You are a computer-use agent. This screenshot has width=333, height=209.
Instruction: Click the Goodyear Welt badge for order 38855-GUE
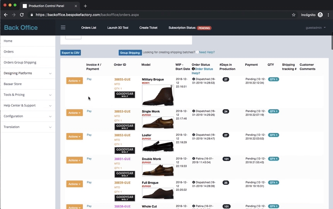point(125,95)
